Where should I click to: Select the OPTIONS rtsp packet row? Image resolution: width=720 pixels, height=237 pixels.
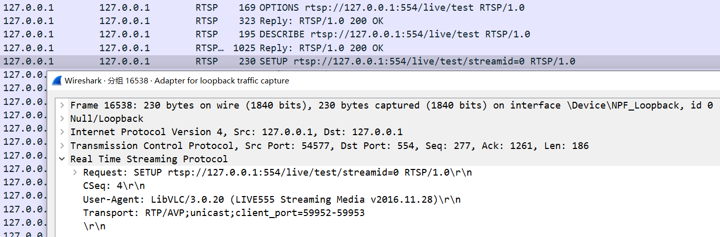(x=360, y=8)
